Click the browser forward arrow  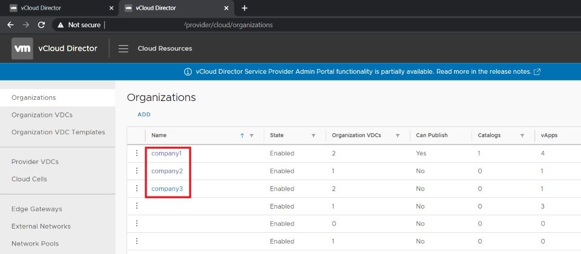[x=26, y=25]
